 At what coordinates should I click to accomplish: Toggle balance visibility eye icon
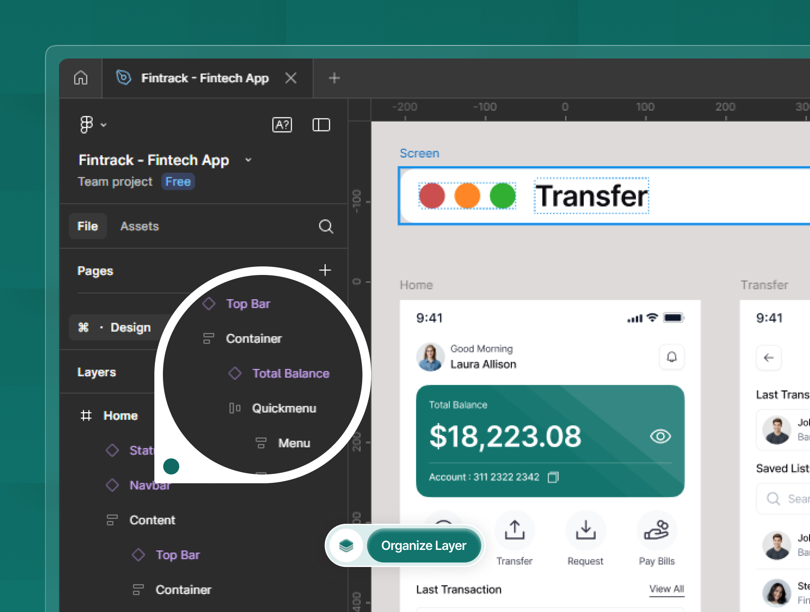tap(660, 436)
